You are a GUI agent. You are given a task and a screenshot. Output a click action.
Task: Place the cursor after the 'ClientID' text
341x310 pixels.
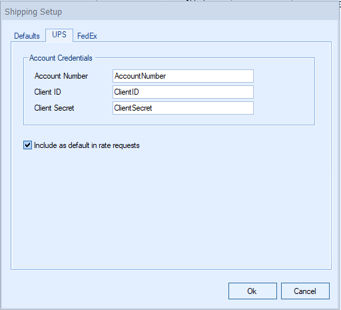[139, 92]
